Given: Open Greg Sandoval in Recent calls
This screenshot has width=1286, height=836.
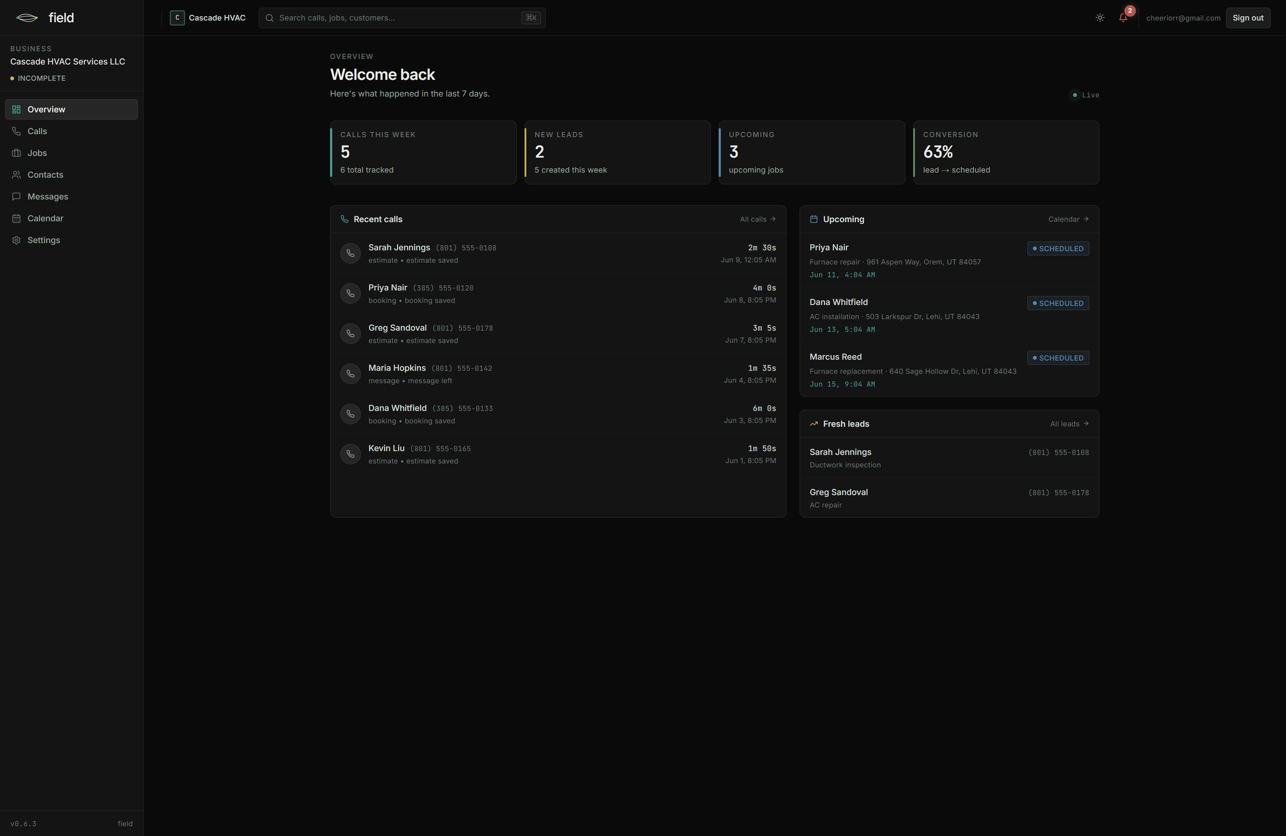Looking at the screenshot, I should click(557, 334).
